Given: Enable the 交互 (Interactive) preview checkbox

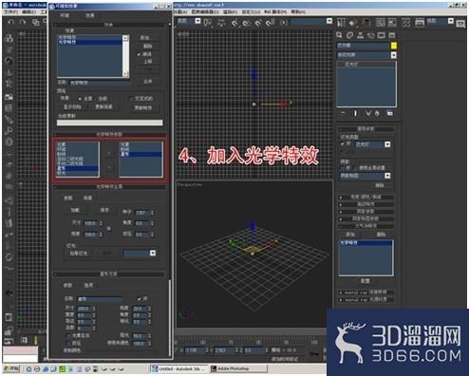Looking at the screenshot, I should click(x=131, y=99).
